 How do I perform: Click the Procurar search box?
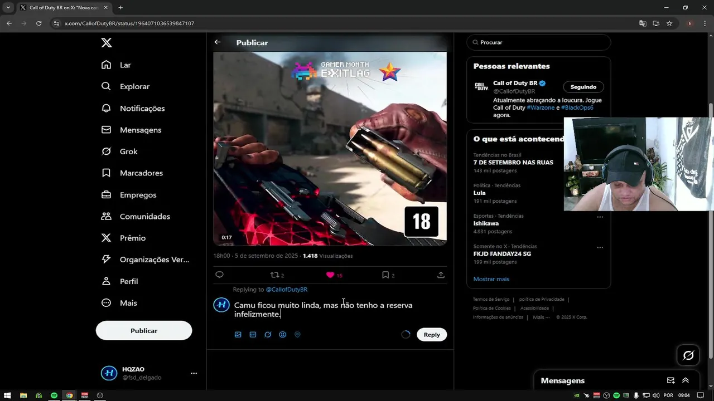tap(539, 42)
